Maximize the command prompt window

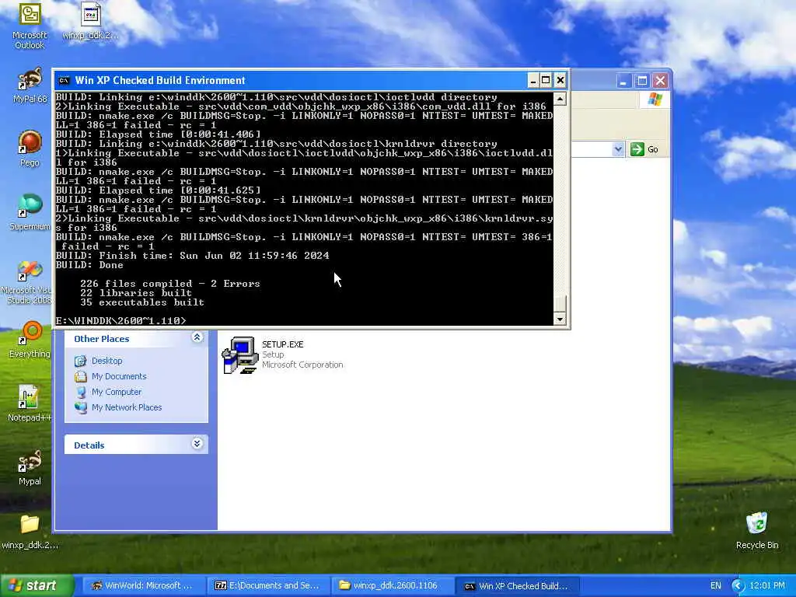tap(546, 80)
